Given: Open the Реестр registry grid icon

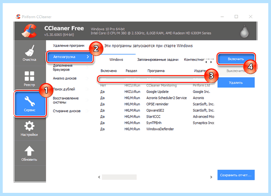Looking at the screenshot, I should pyautogui.click(x=29, y=76).
